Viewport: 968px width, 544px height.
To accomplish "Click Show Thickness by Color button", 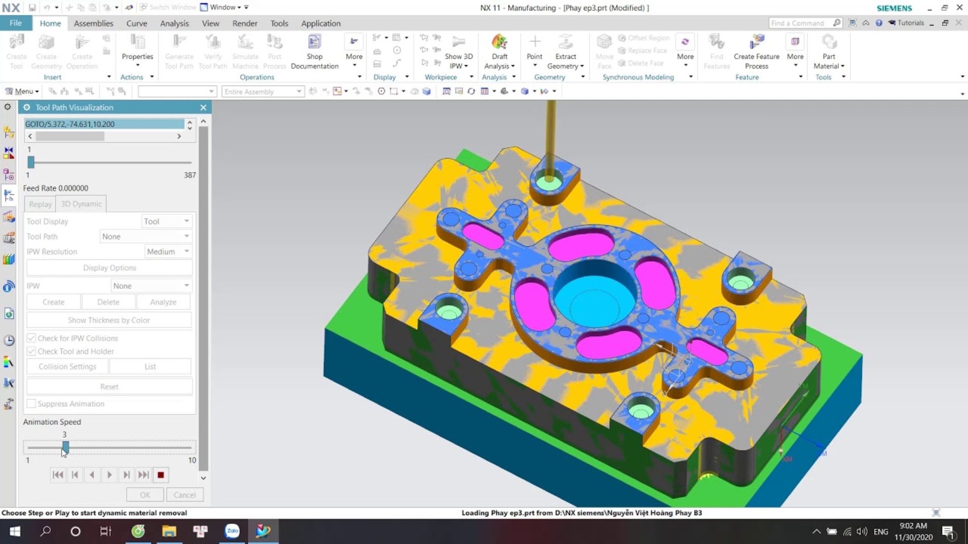I will [x=109, y=320].
